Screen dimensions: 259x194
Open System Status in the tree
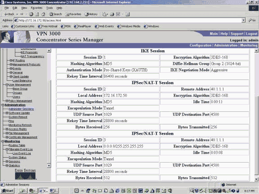tap(18, 158)
